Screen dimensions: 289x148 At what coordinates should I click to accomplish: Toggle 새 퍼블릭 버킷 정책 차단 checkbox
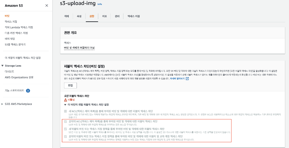[65, 129]
